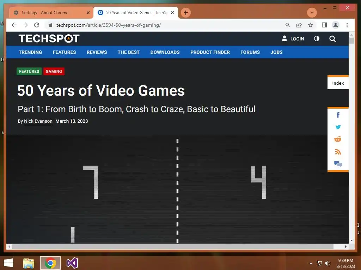The image size is (361, 270).
Task: Bookmark this page with the star
Action: click(310, 25)
